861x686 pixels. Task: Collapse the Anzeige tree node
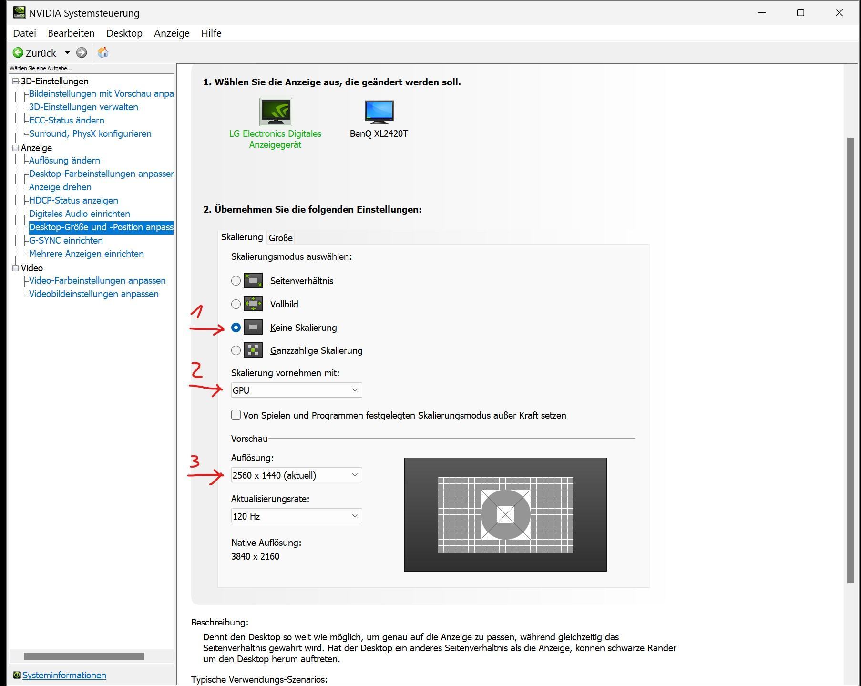click(x=15, y=148)
